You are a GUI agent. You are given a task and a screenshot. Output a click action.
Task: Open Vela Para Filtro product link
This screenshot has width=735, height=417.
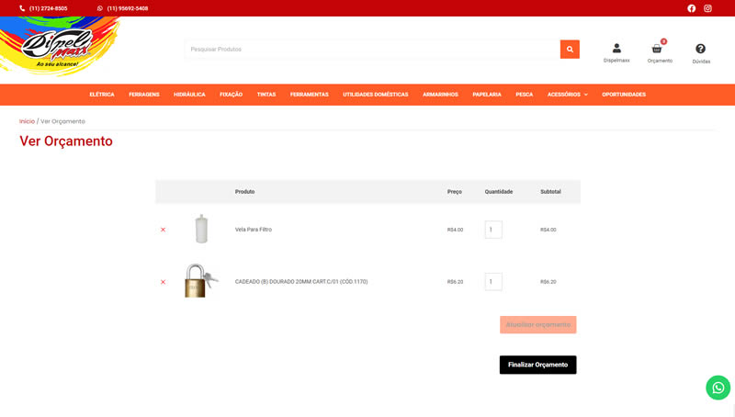tap(254, 230)
